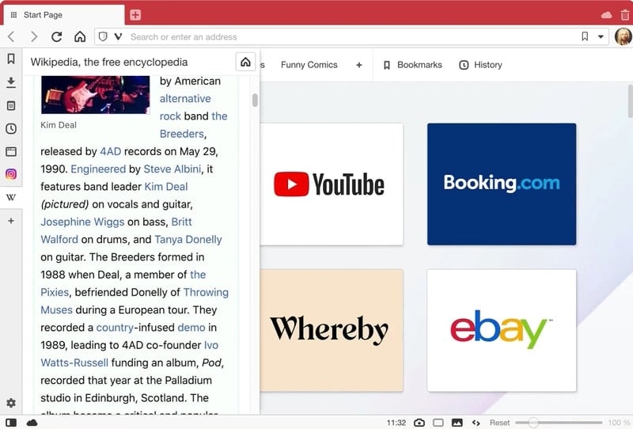Screen dimensions: 633x429
Task: Open settings via the gear icon
Action: (11, 403)
